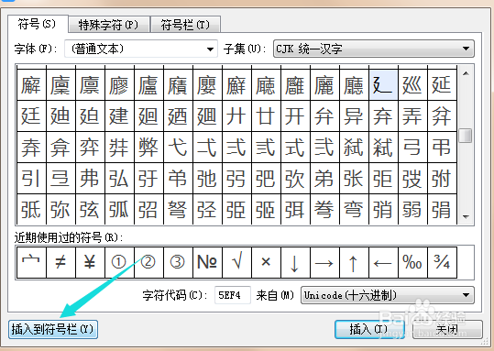
Task: Select the recent symbol ≠
Action: tap(60, 262)
